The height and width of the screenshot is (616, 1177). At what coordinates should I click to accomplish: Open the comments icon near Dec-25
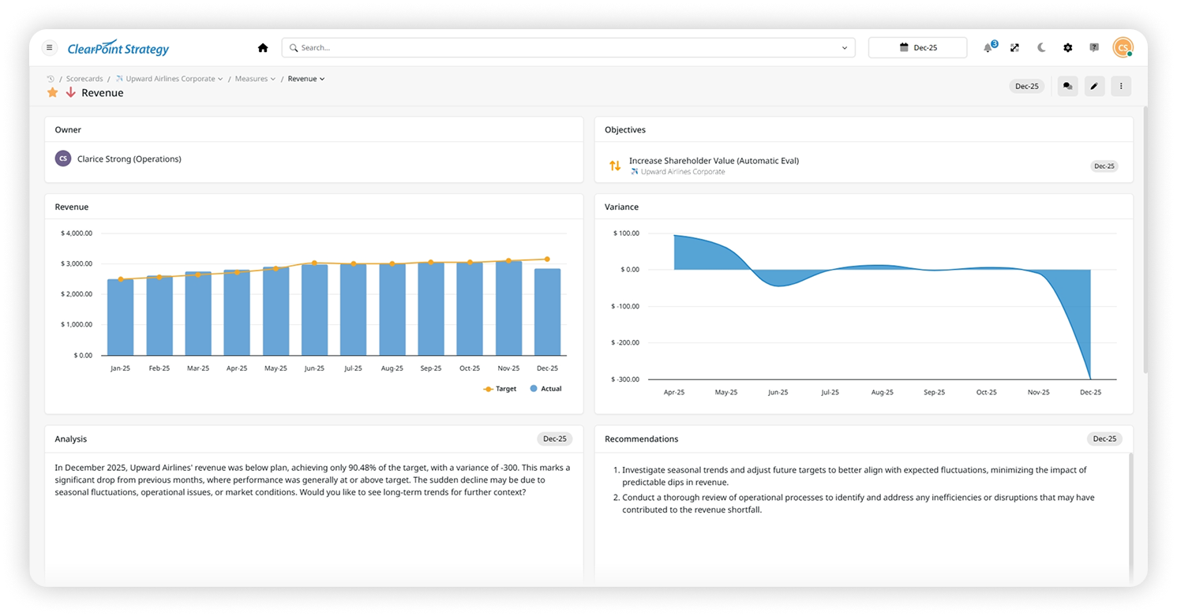coord(1067,86)
